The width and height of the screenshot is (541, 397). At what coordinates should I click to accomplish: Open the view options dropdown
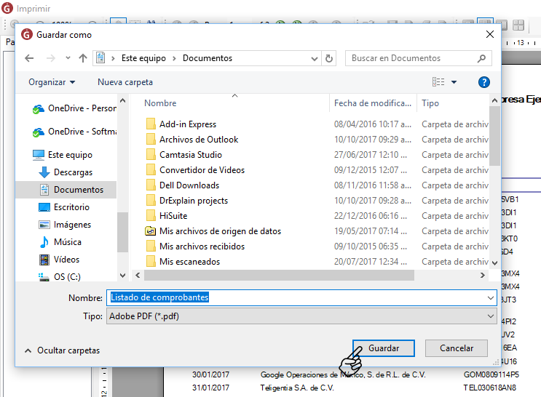coord(454,82)
